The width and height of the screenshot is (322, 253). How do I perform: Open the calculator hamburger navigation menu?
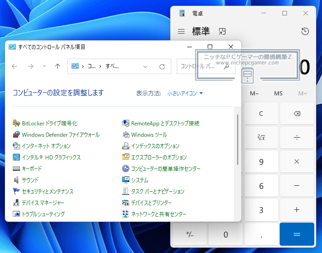pos(181,31)
